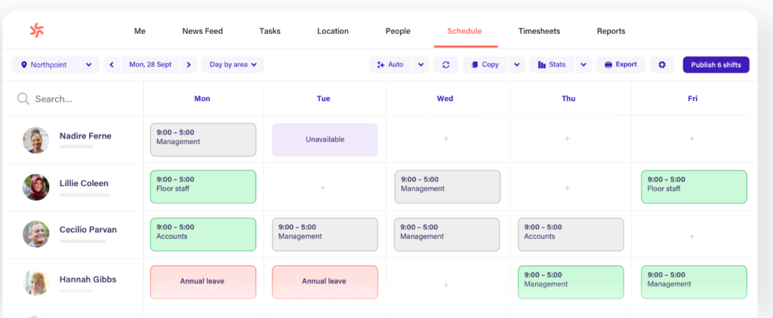Open Lillie Coleen's Monday Floor staff shift
Image resolution: width=773 pixels, height=318 pixels.
tap(203, 187)
